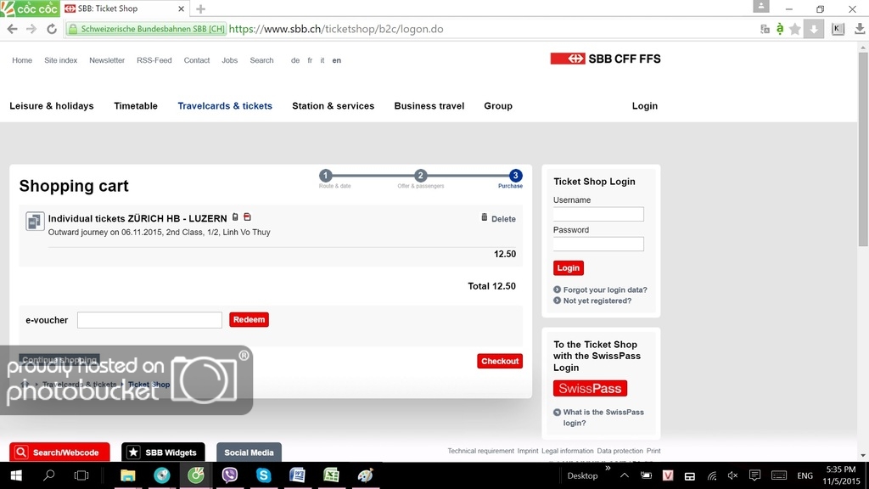Open Leisure & holidays menu

[52, 106]
